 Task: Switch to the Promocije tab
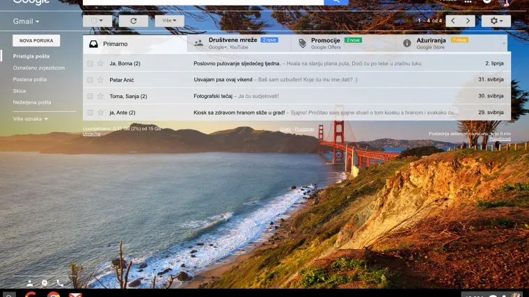click(343, 44)
